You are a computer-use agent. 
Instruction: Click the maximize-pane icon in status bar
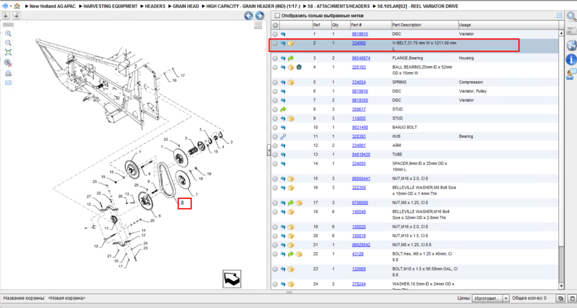[x=572, y=298]
